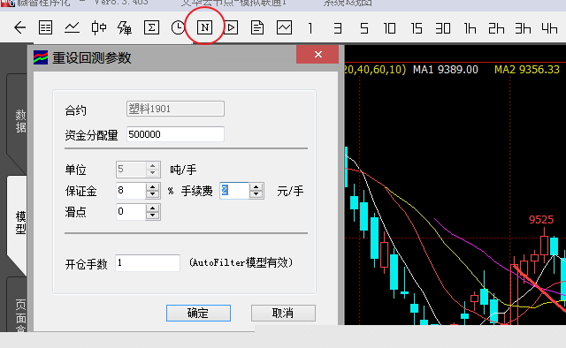Select the 5 minute period
Viewport: 566px width, 348px height.
click(364, 28)
